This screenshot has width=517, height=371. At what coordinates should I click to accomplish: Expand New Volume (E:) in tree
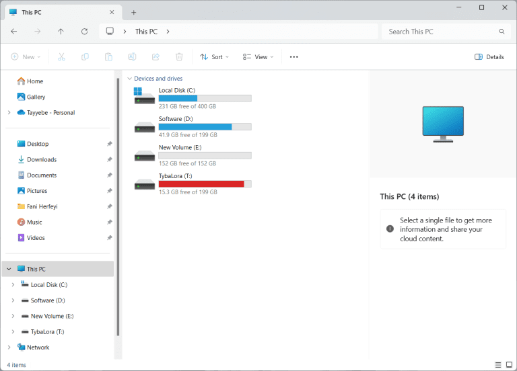(x=13, y=316)
